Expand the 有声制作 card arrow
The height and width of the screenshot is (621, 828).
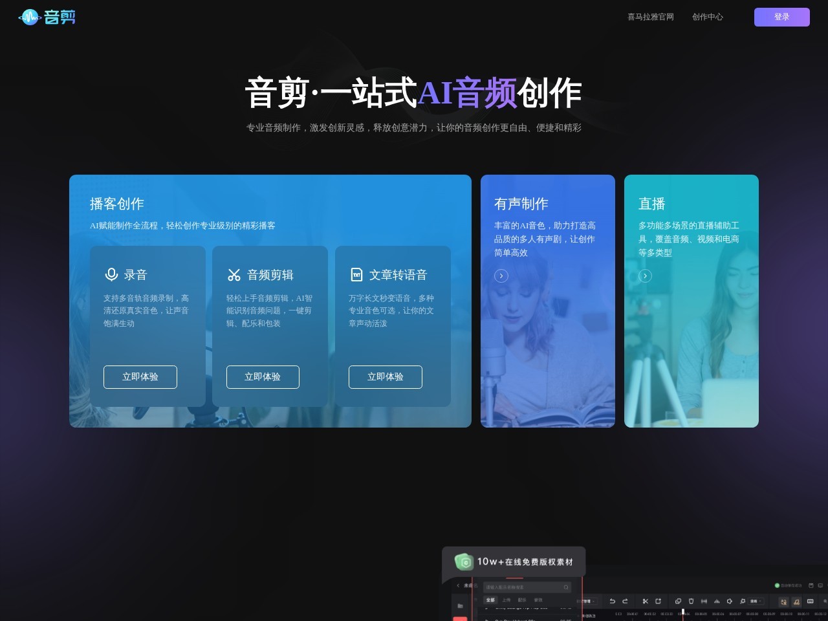coord(501,276)
